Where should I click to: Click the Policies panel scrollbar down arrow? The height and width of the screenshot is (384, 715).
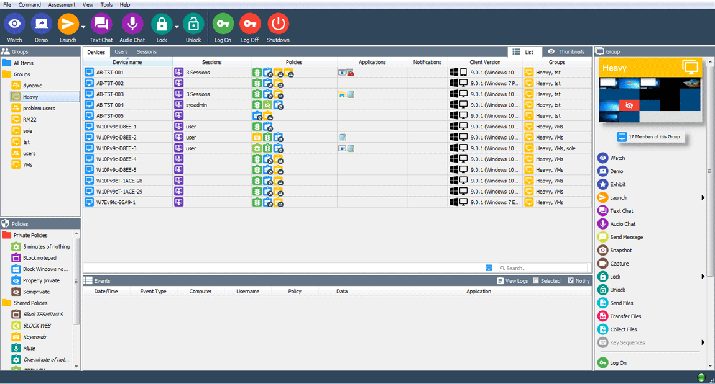76,366
